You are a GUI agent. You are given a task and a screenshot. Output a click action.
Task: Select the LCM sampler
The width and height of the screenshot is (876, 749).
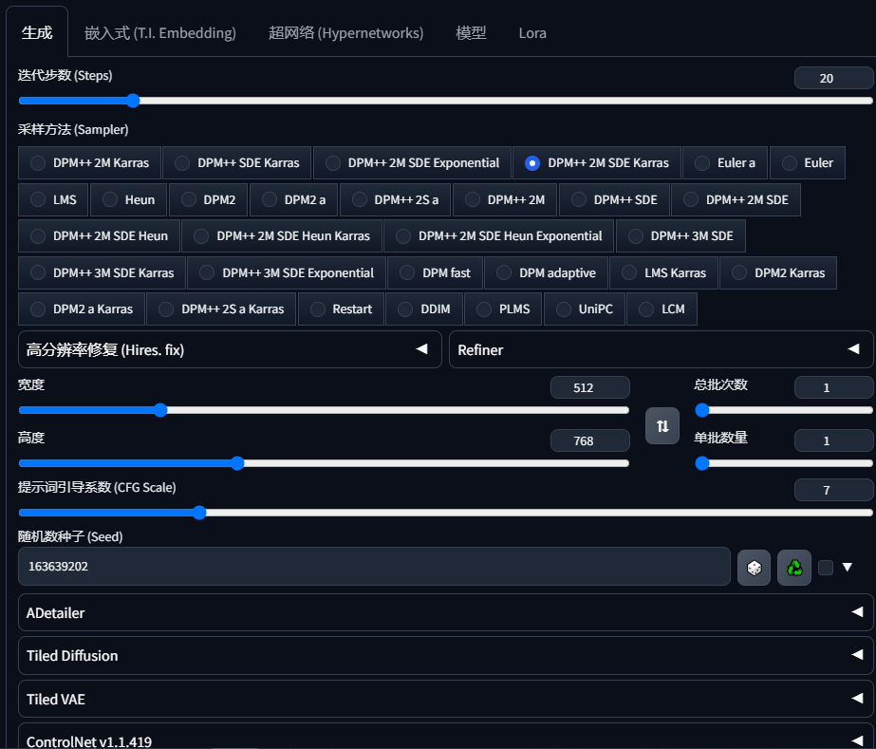[662, 309]
